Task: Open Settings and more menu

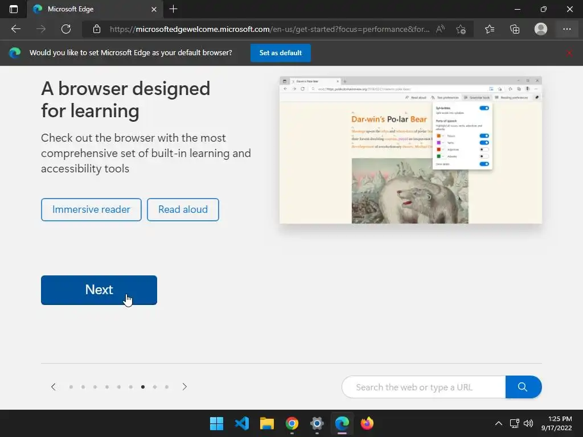Action: [x=566, y=29]
